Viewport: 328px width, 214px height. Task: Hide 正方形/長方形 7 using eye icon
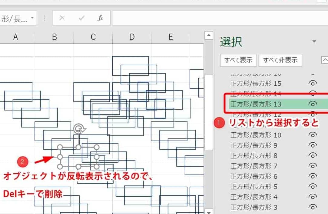click(x=313, y=166)
